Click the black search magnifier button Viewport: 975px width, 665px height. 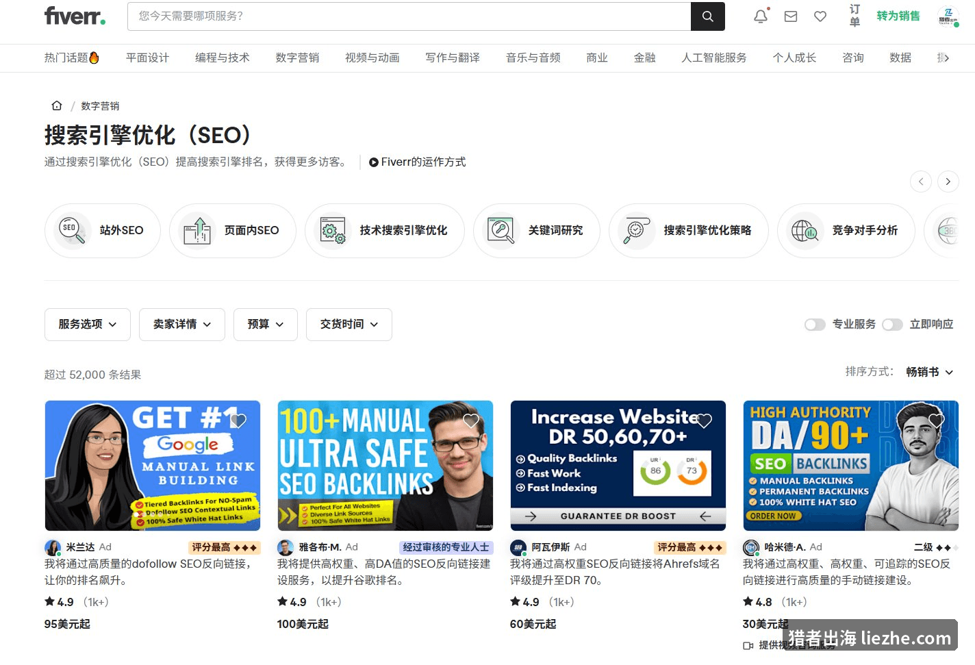click(707, 16)
